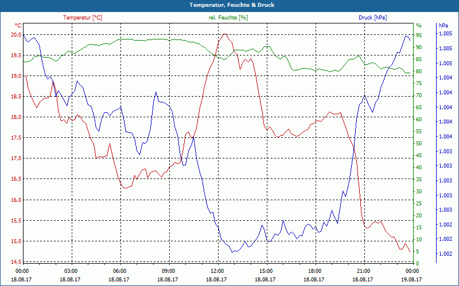Click the green '60' humidity axis value

tap(419, 120)
